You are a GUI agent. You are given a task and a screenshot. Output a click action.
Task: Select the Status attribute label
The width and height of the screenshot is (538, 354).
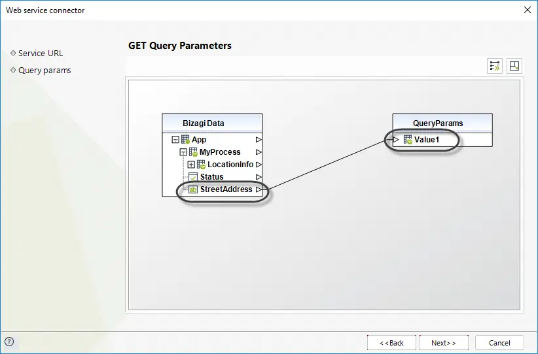tap(211, 177)
